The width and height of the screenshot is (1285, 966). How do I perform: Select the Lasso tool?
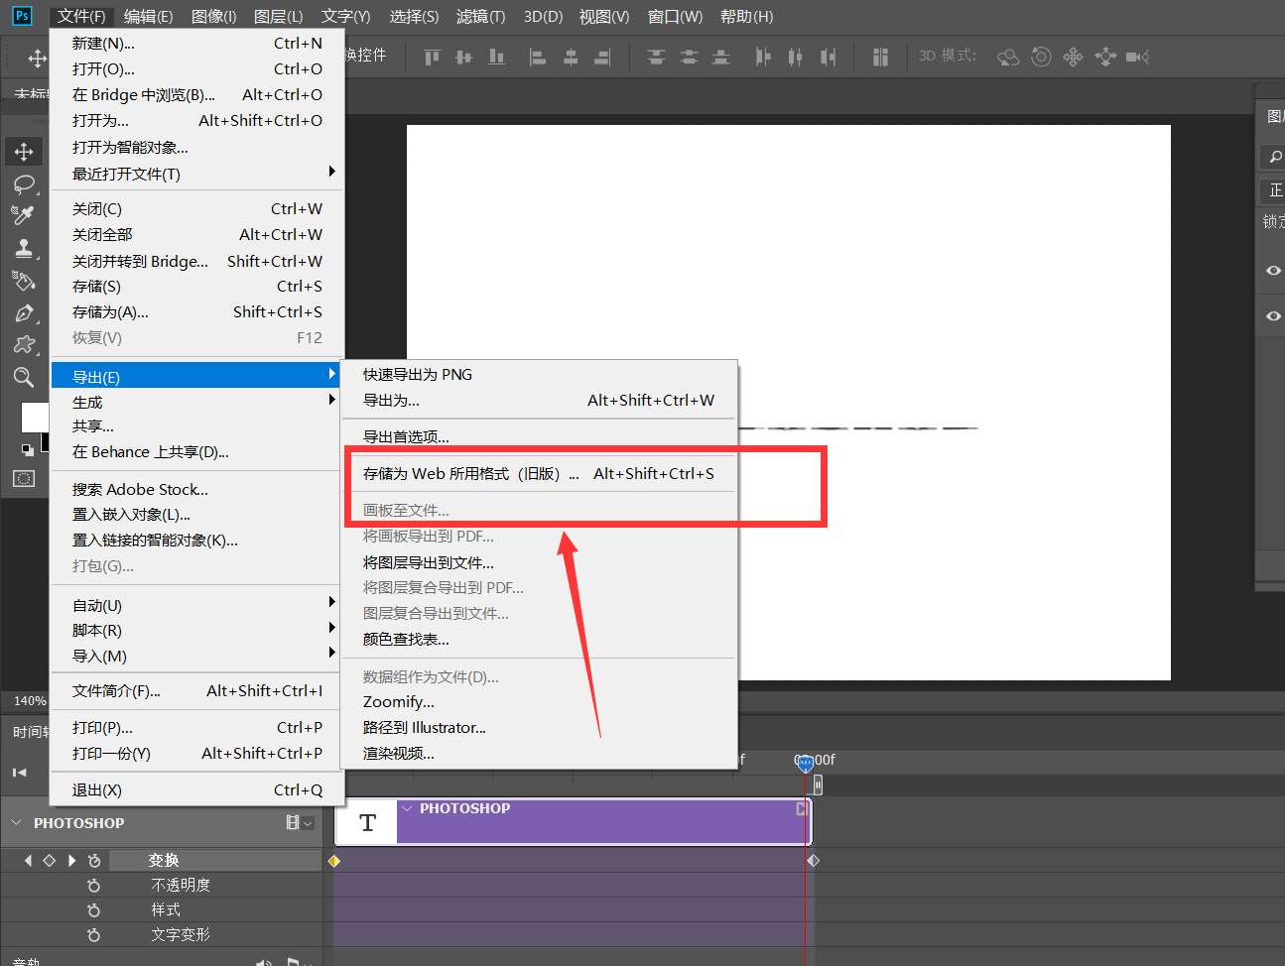click(24, 184)
